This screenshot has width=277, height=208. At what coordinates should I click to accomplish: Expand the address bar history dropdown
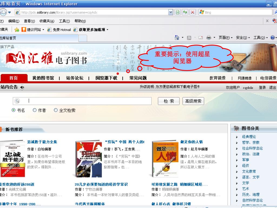171,12
